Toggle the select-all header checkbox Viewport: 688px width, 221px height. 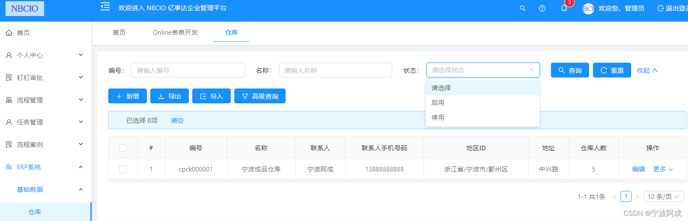[x=123, y=148]
